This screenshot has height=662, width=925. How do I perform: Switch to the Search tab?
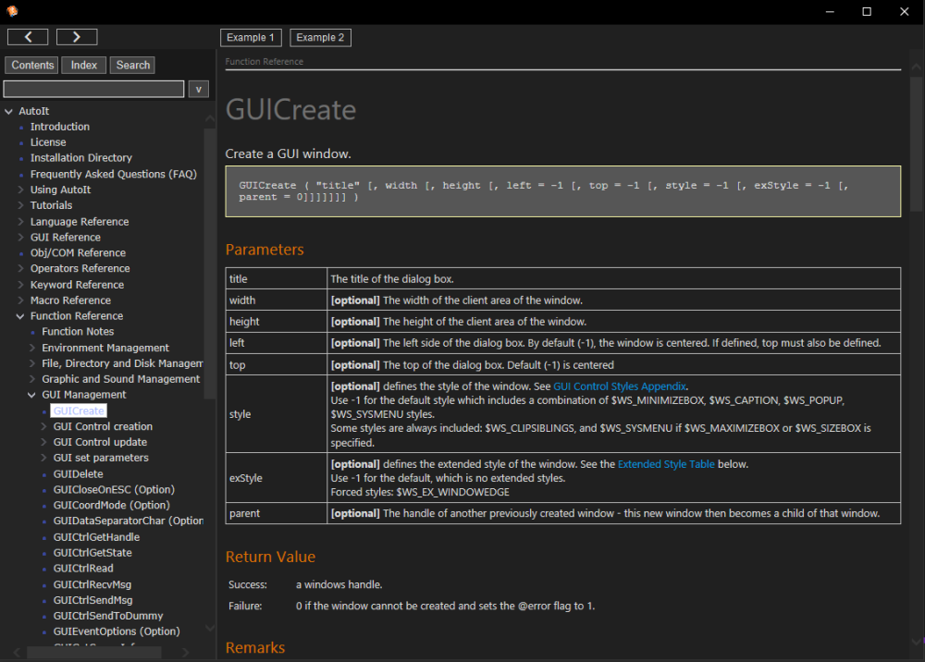[x=132, y=66]
